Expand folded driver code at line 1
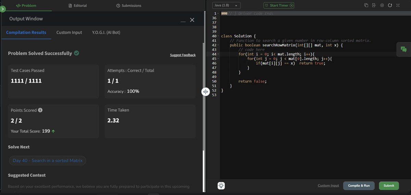 (x=218, y=13)
